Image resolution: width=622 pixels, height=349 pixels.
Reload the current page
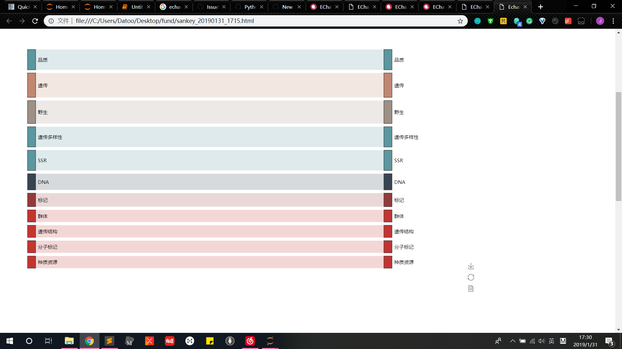pyautogui.click(x=35, y=21)
